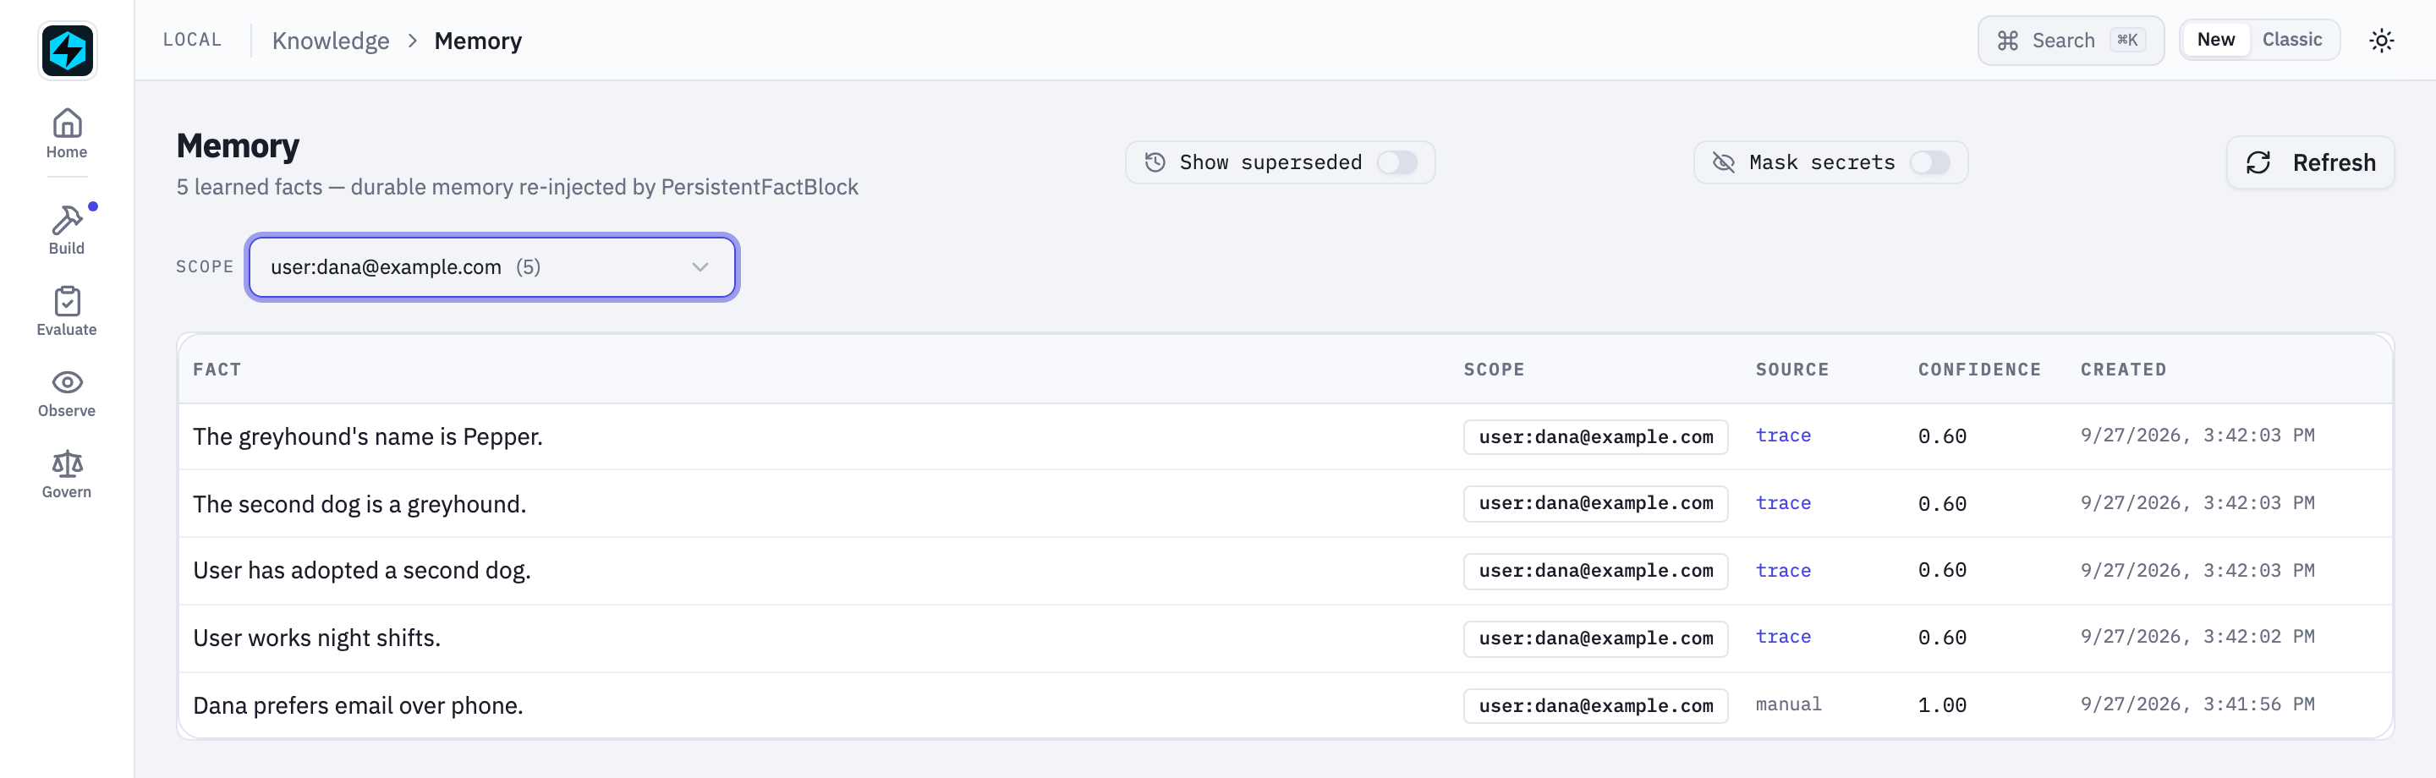Go to Knowledge in the breadcrumb
This screenshot has width=2436, height=778.
330,41
